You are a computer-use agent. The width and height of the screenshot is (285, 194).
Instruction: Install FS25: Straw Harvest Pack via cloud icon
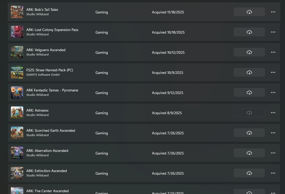click(x=249, y=73)
